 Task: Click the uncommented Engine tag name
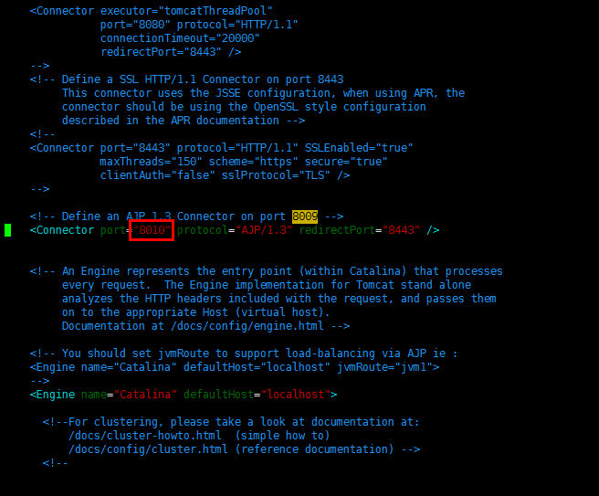point(56,395)
